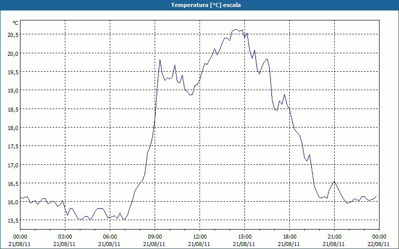
Task: Pick the 21/08/11 date beneath 21:00
Action: pos(334,244)
